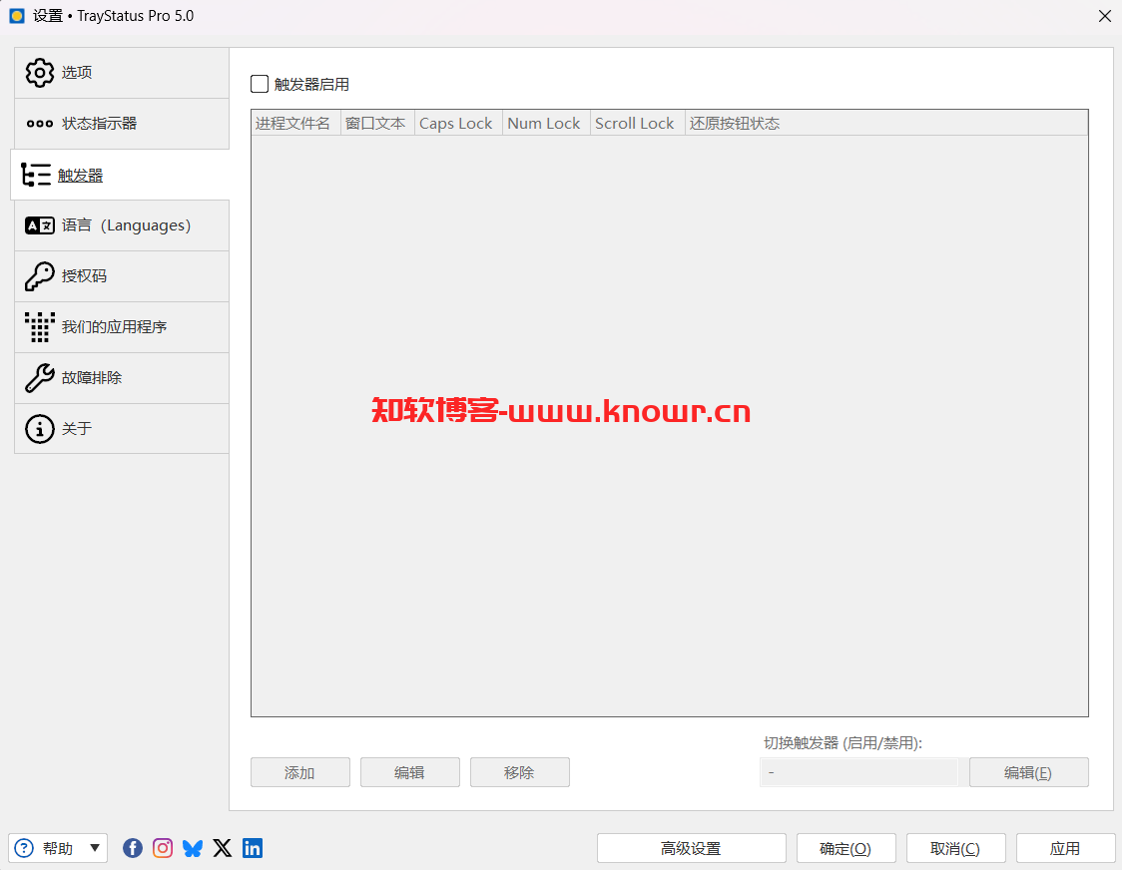Open the Facebook icon link

click(133, 848)
